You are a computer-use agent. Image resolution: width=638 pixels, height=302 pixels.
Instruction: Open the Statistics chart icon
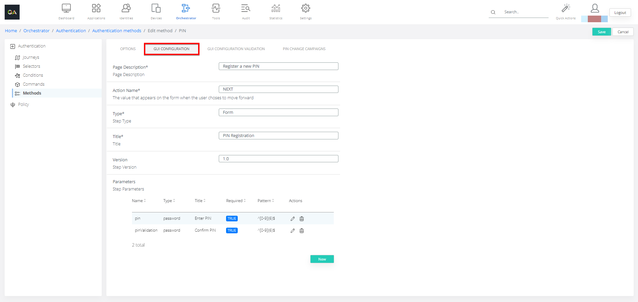click(x=276, y=8)
